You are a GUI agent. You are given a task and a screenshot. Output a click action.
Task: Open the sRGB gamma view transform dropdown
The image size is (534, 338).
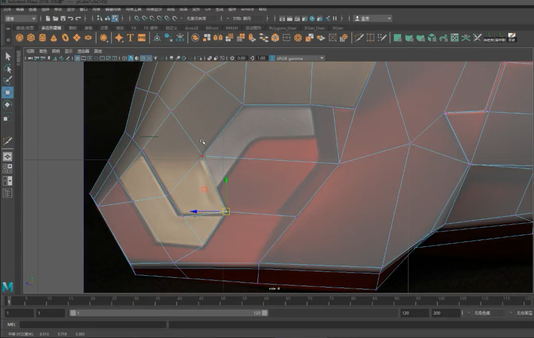click(300, 58)
